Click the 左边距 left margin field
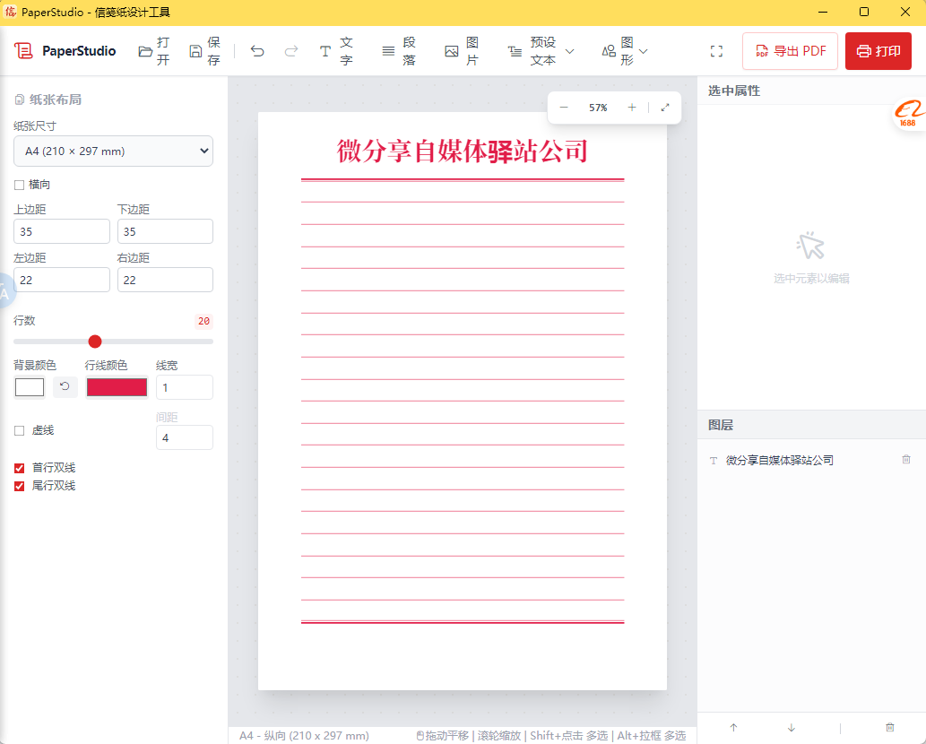This screenshot has width=926, height=744. (x=62, y=280)
